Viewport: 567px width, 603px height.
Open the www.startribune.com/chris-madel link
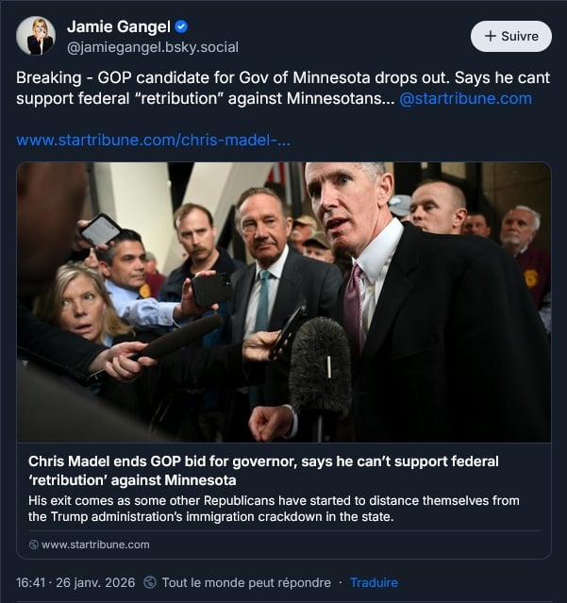[153, 140]
